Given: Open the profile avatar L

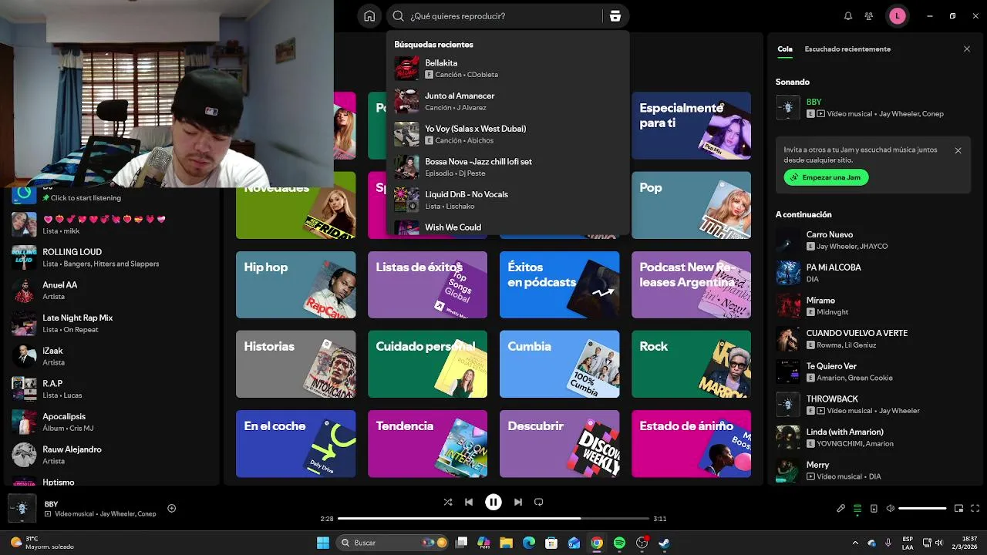Looking at the screenshot, I should [898, 16].
